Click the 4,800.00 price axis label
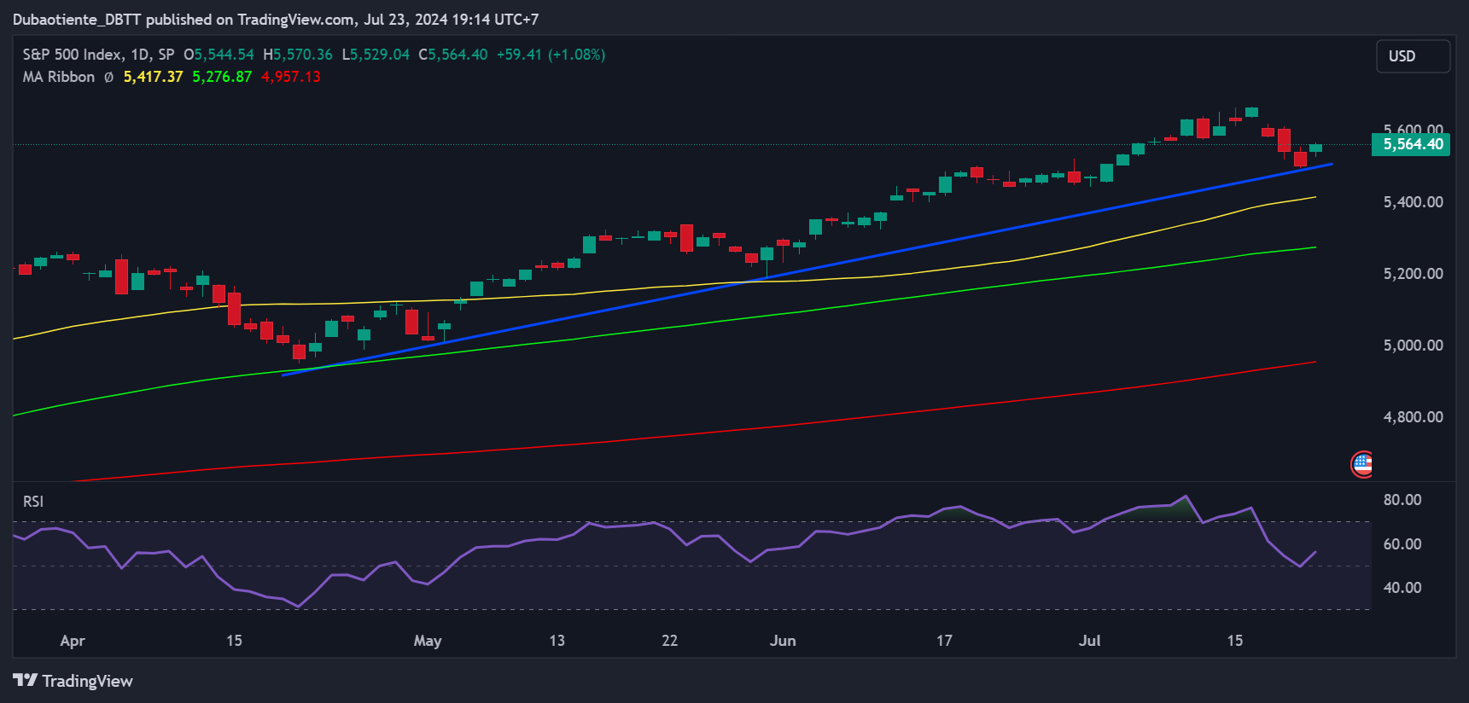 1413,417
